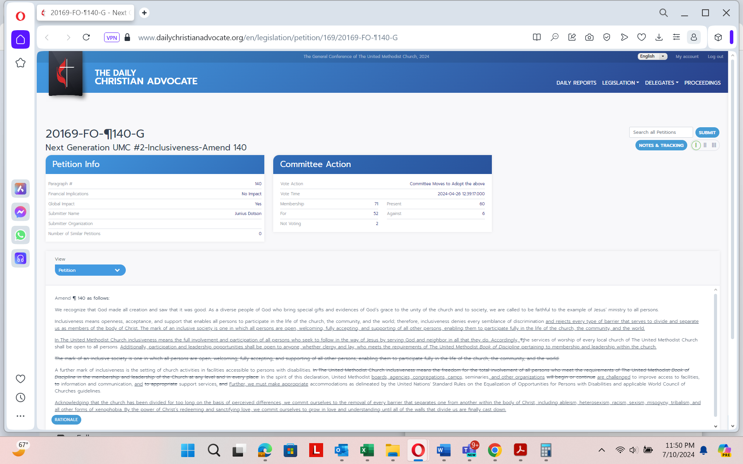Switch to two-column layout toggle
The width and height of the screenshot is (743, 464).
pyautogui.click(x=705, y=145)
